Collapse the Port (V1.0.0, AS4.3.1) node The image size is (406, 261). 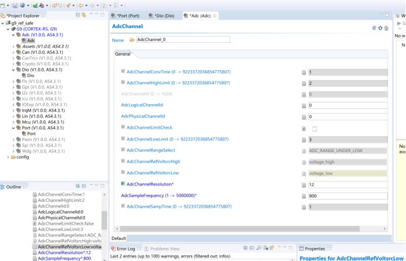(x=13, y=128)
